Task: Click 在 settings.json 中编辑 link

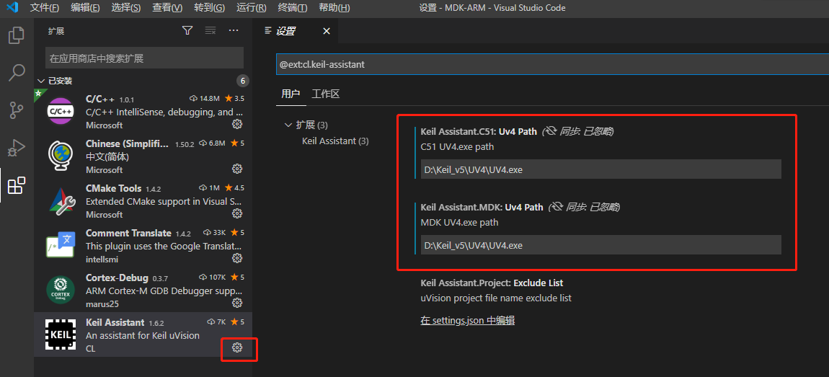Action: point(467,320)
